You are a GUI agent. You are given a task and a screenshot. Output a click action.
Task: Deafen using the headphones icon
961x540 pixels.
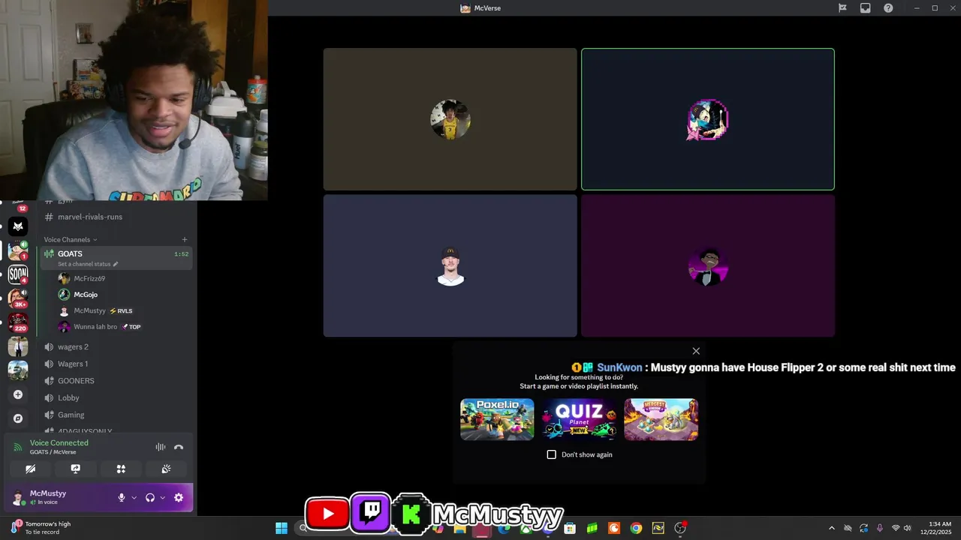tap(149, 497)
